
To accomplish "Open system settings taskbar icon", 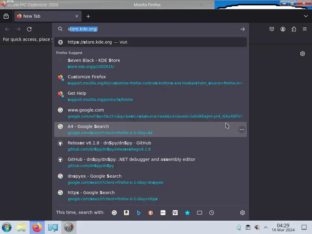I will [53, 227].
